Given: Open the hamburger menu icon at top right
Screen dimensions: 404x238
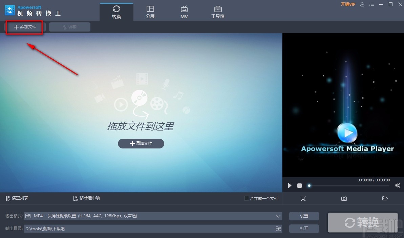Looking at the screenshot, I should coord(371,4).
